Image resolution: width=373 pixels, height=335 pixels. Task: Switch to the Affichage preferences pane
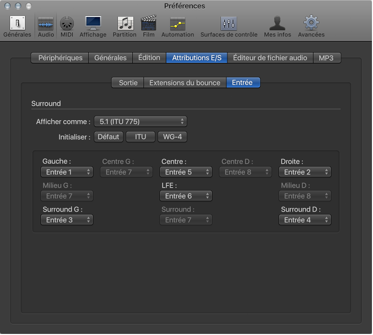tap(93, 26)
